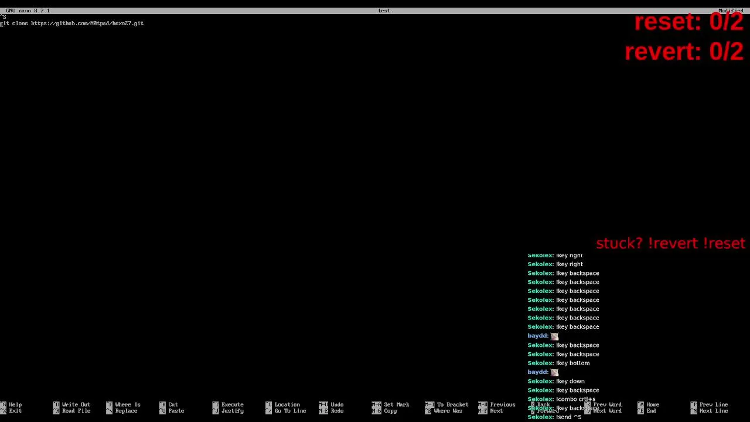
Task: Click the Undo shortcut
Action: point(332,404)
